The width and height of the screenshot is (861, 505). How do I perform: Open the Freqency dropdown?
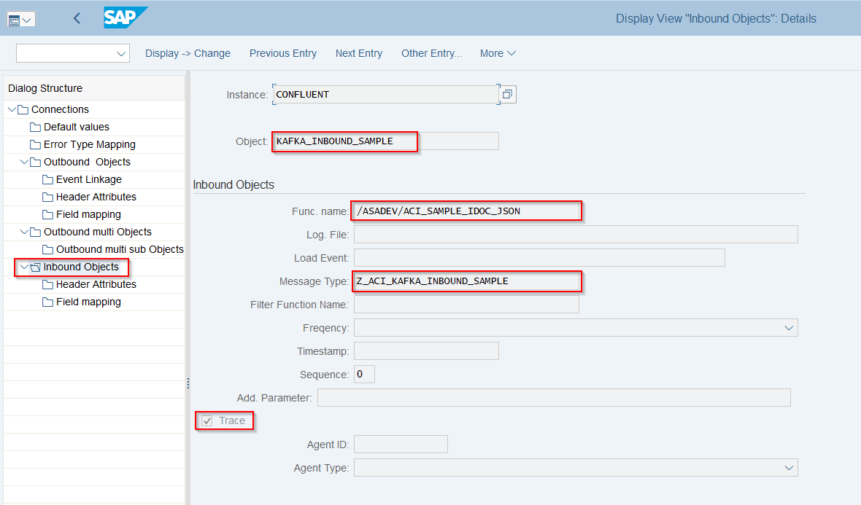click(x=789, y=328)
